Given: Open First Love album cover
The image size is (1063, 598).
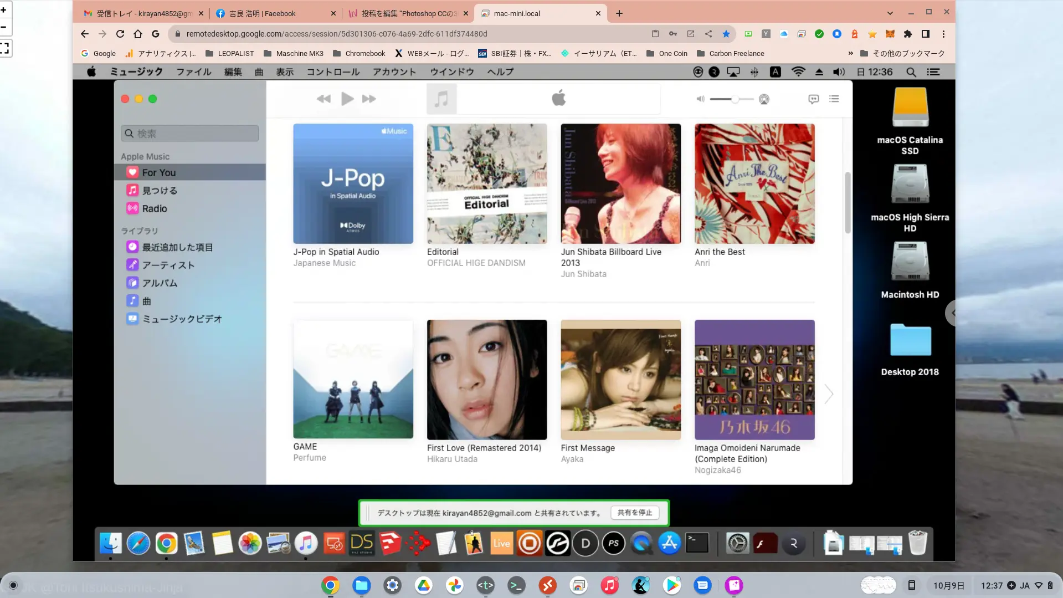Looking at the screenshot, I should click(x=487, y=380).
